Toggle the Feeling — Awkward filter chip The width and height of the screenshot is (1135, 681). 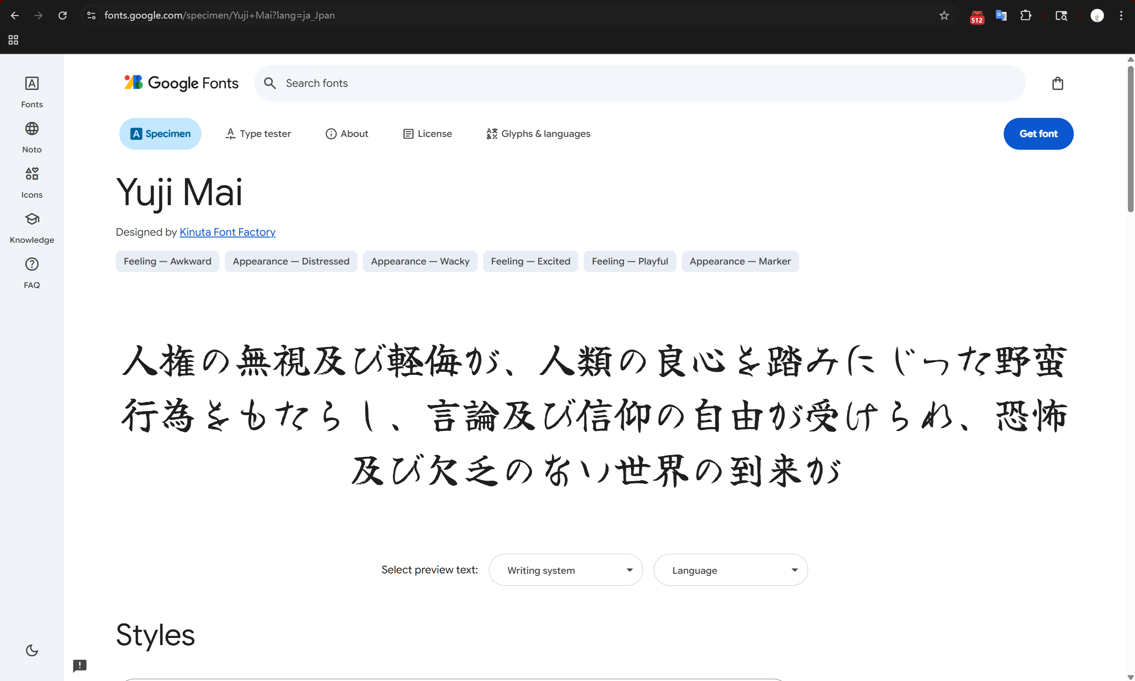coord(167,261)
